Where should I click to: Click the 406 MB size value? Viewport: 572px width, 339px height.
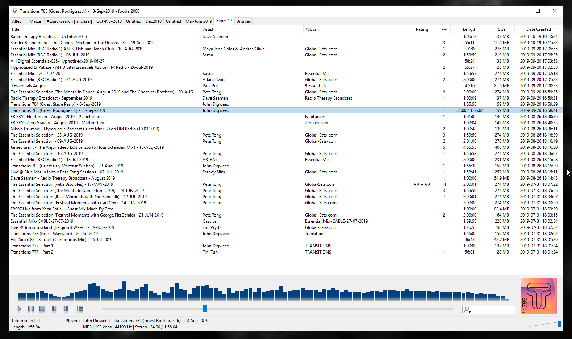click(502, 147)
